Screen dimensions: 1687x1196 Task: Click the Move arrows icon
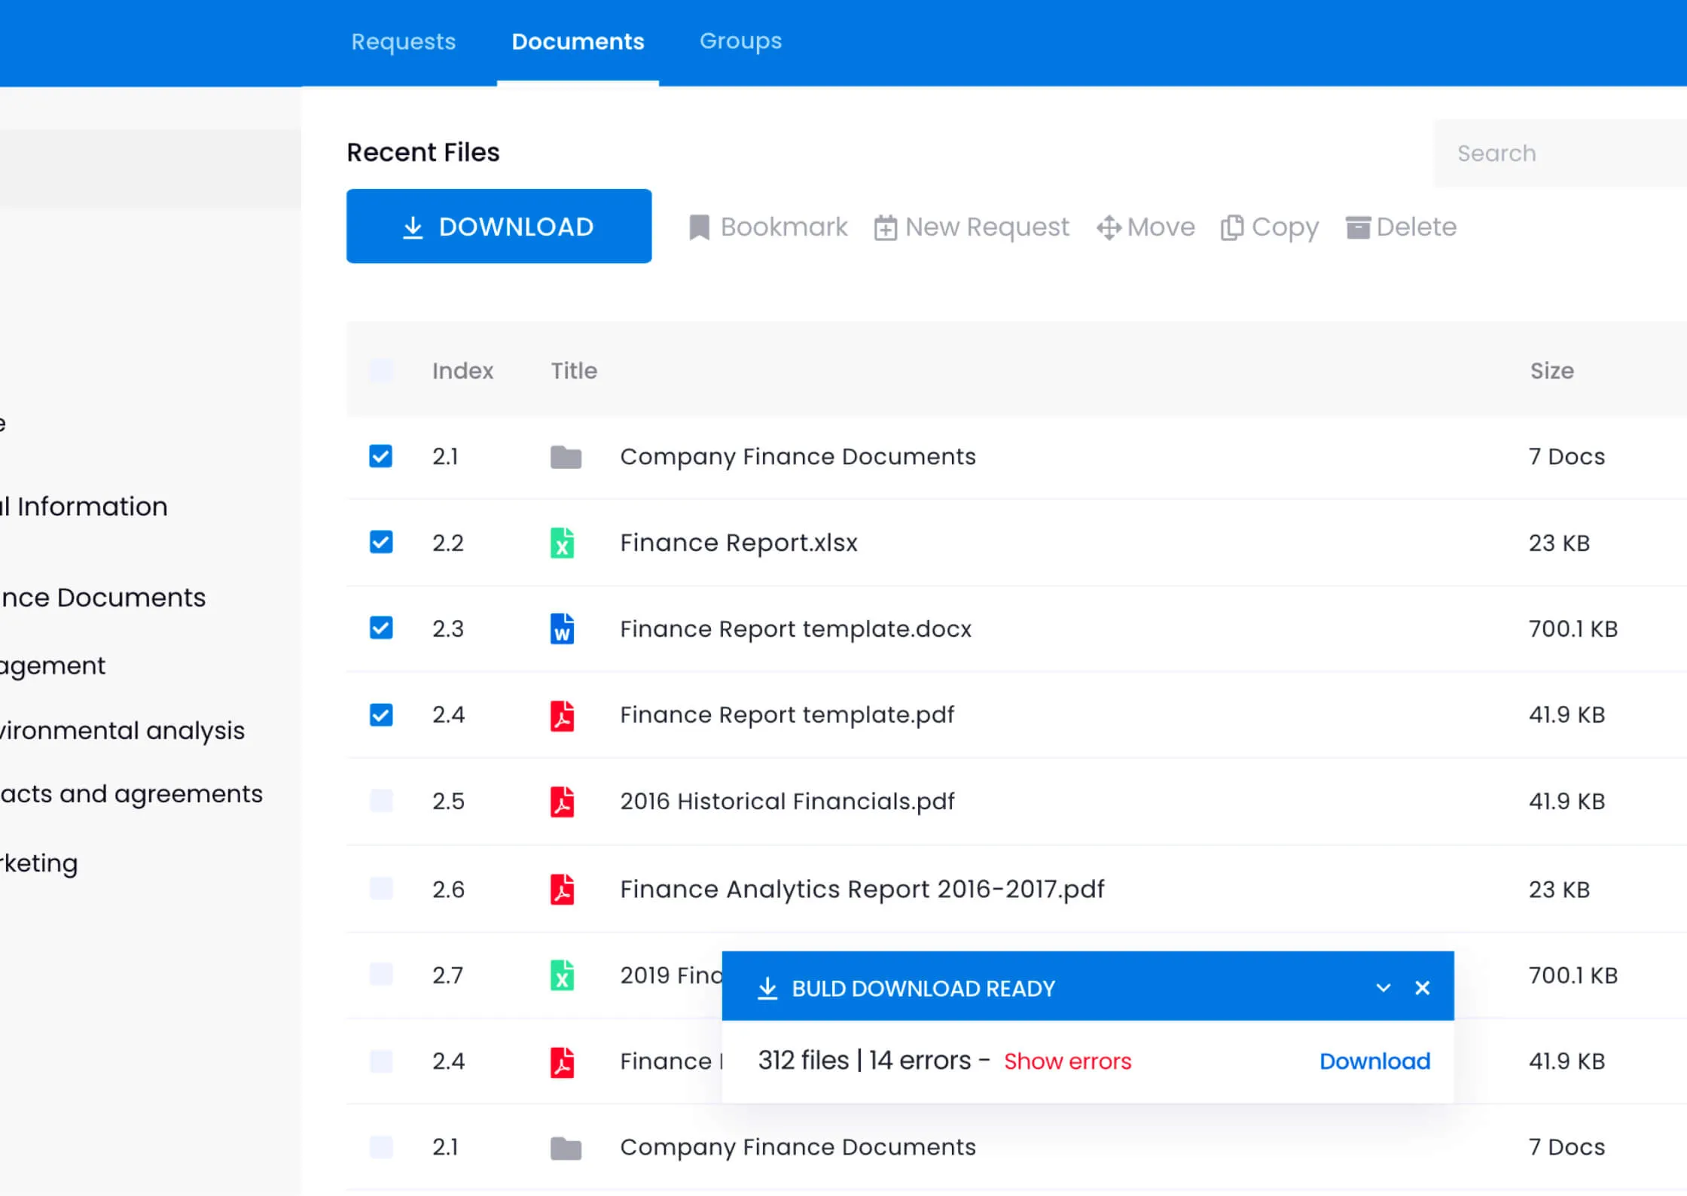click(x=1109, y=227)
